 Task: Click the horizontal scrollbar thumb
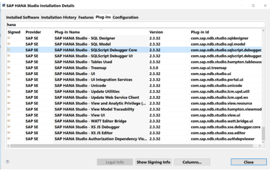(131, 146)
